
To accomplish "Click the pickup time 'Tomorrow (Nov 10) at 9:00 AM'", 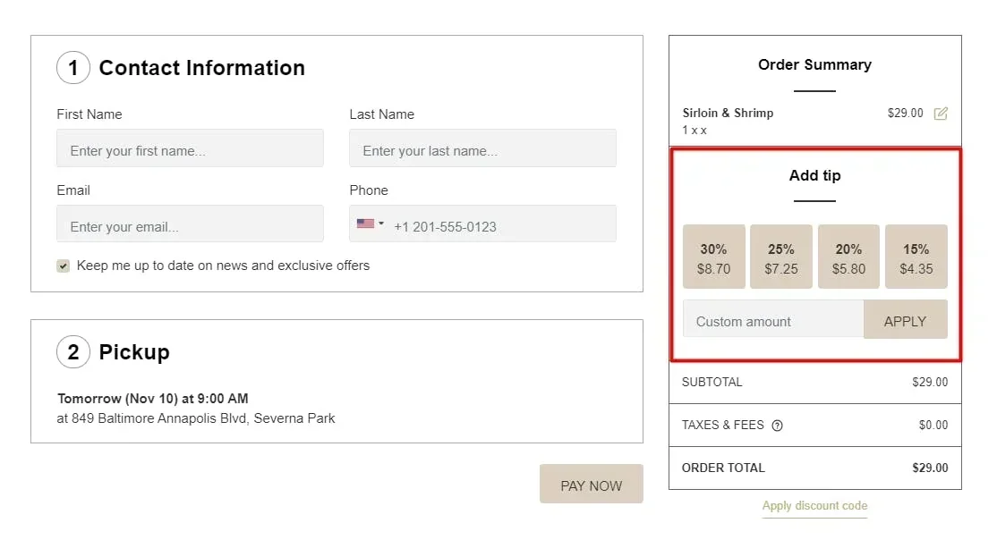I will tap(153, 399).
